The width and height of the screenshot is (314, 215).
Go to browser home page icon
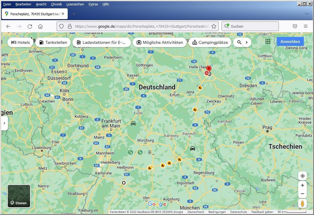coord(41,26)
